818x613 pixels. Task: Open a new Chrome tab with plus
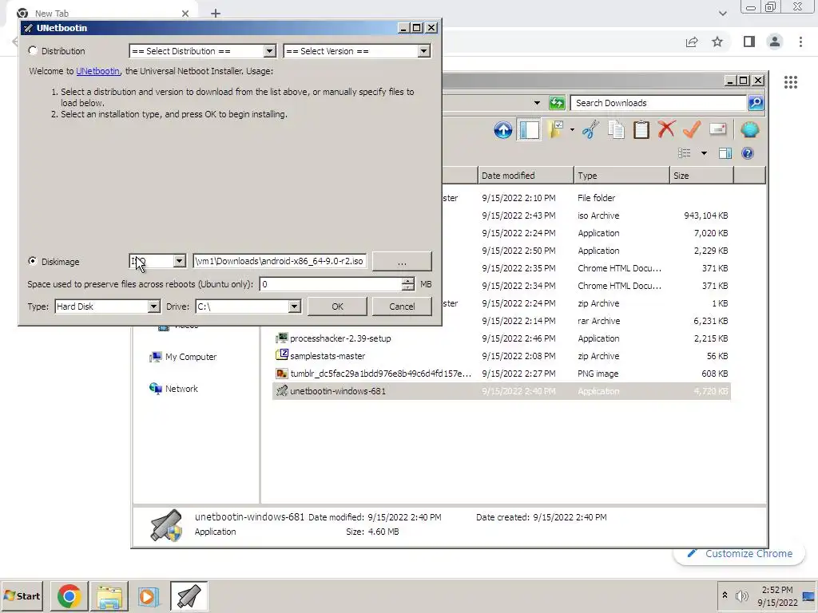216,14
